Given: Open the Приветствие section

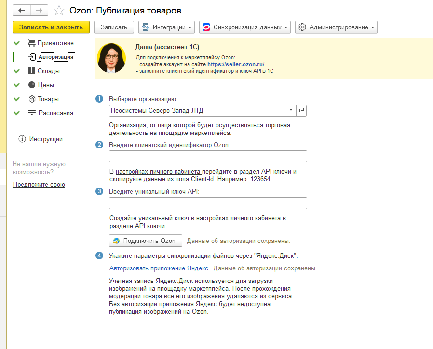Looking at the screenshot, I should point(55,43).
